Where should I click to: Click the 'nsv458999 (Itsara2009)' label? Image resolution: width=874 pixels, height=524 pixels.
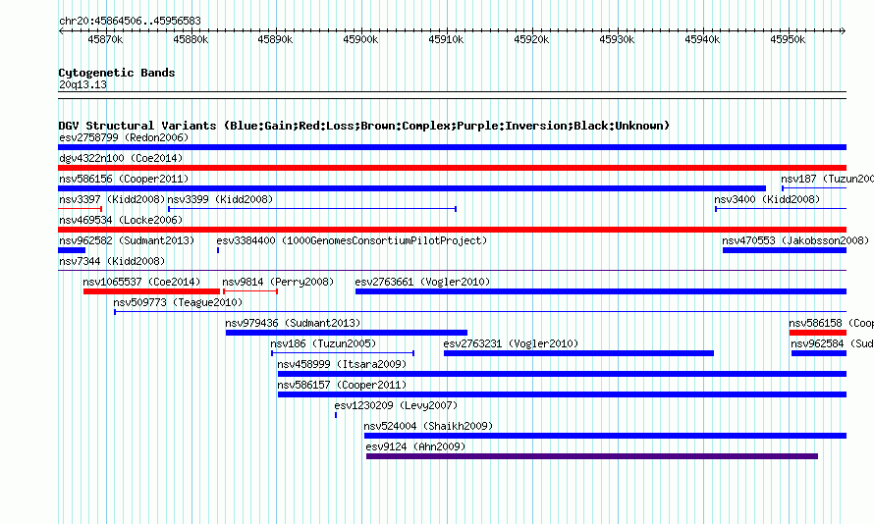342,364
